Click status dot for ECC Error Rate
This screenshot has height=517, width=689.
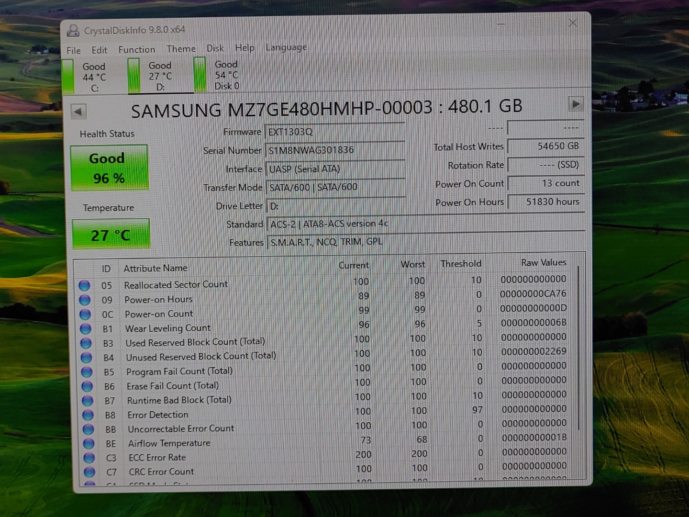click(x=89, y=458)
